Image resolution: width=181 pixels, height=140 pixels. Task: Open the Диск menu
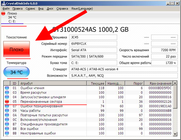pos(50,9)
